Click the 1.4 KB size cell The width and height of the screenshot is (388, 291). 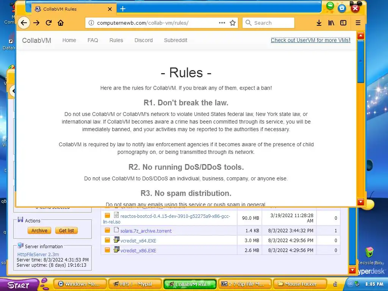pos(249,231)
